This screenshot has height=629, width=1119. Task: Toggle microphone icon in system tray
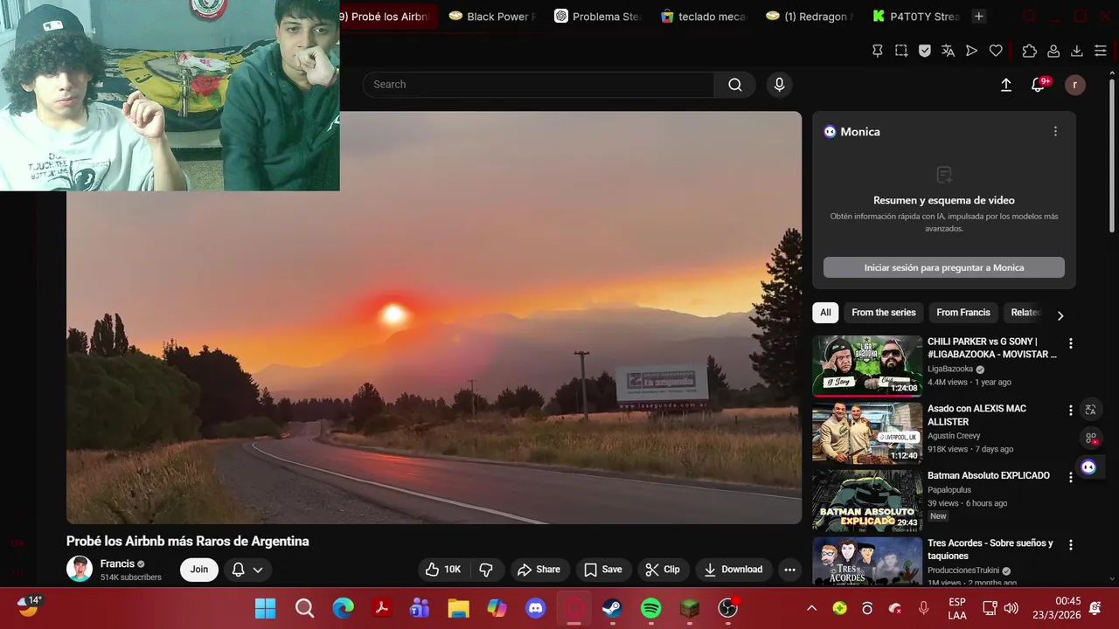click(x=923, y=608)
